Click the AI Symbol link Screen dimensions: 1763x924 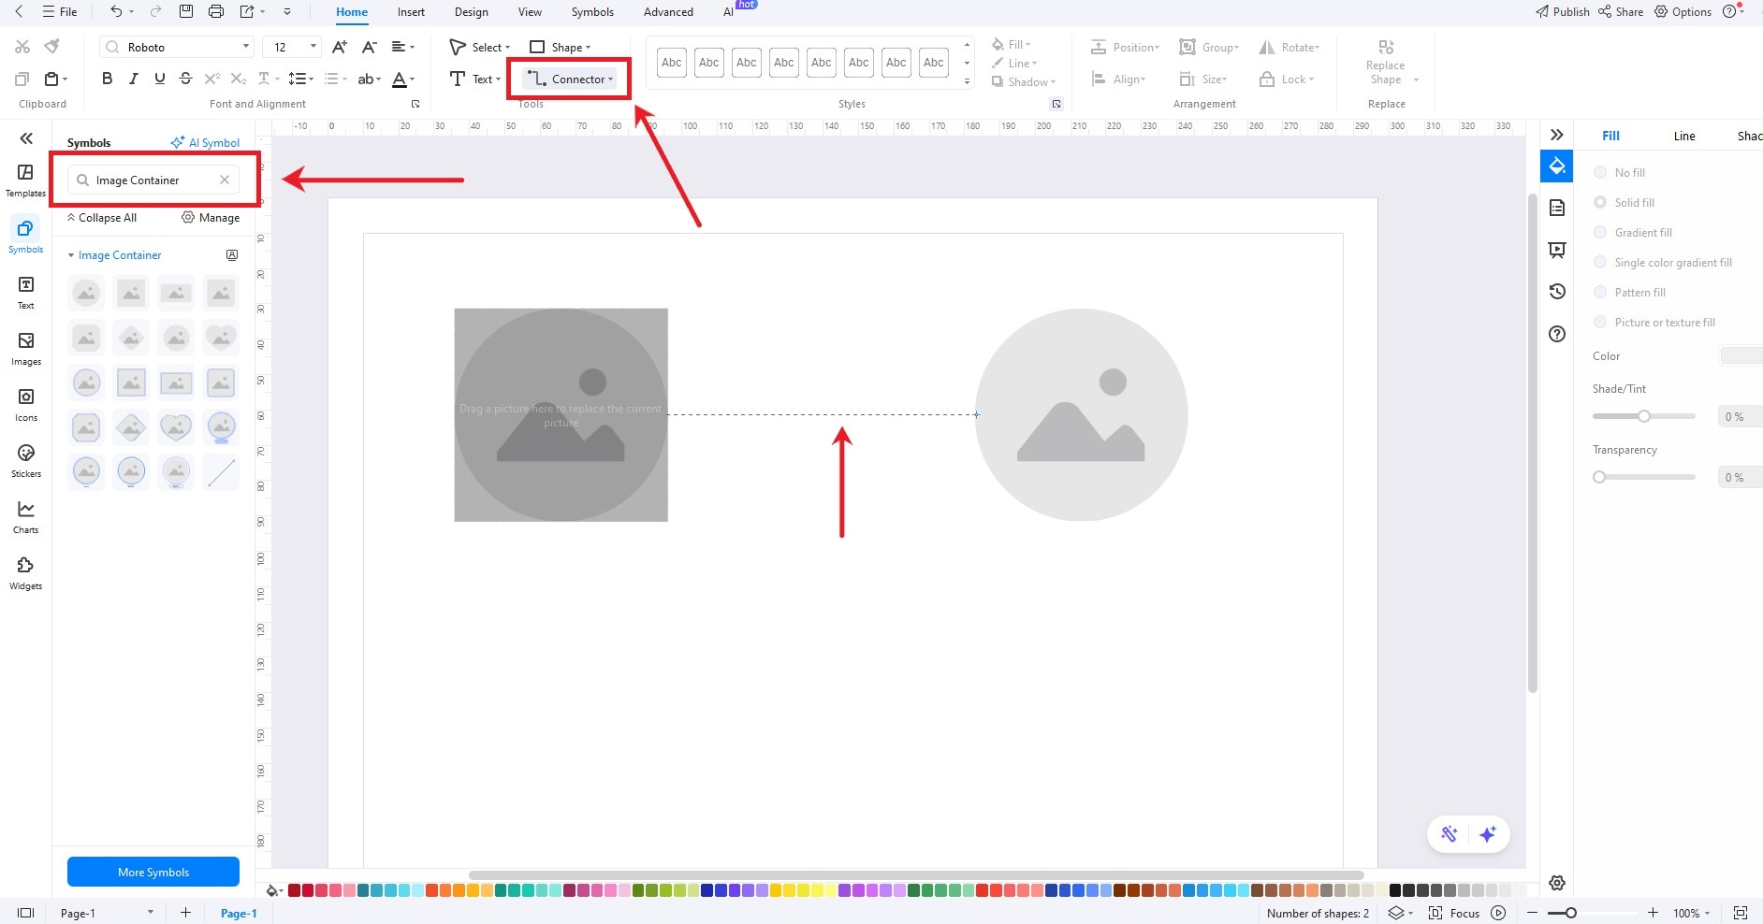pyautogui.click(x=205, y=142)
